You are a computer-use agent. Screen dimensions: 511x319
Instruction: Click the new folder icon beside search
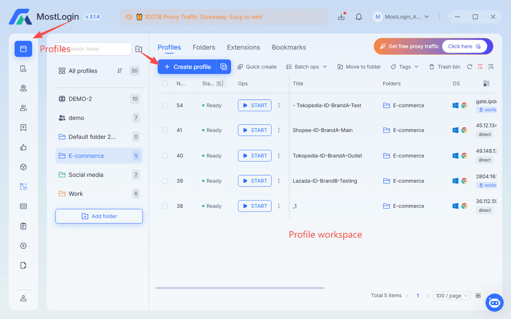click(139, 49)
